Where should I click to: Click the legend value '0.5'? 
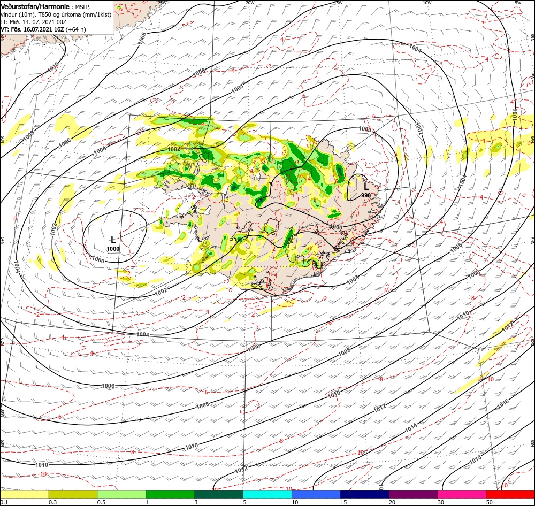101,502
